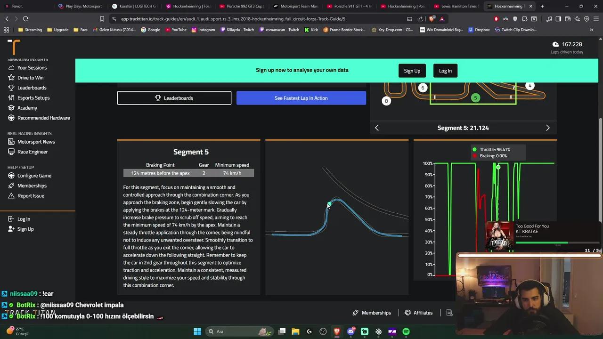The width and height of the screenshot is (603, 339).
Task: Open the new tab button
Action: (542, 6)
